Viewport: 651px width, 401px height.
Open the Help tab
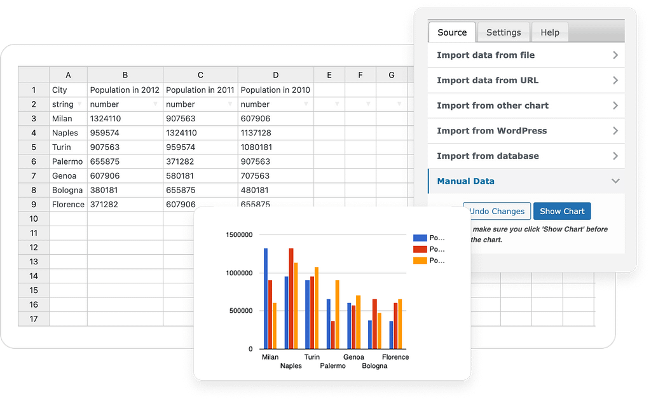click(550, 32)
